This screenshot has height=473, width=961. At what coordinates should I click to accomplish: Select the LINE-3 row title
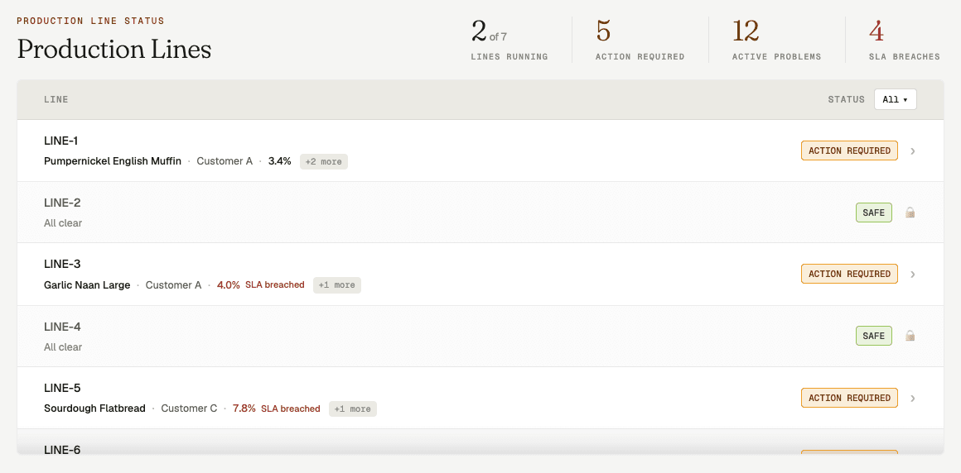coord(62,265)
